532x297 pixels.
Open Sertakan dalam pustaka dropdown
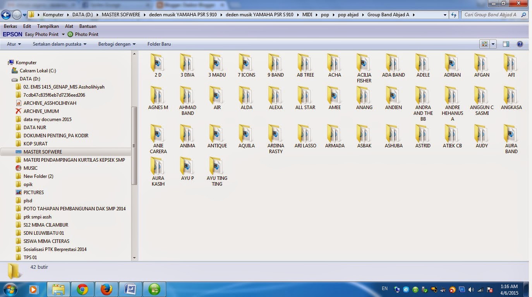click(x=59, y=44)
